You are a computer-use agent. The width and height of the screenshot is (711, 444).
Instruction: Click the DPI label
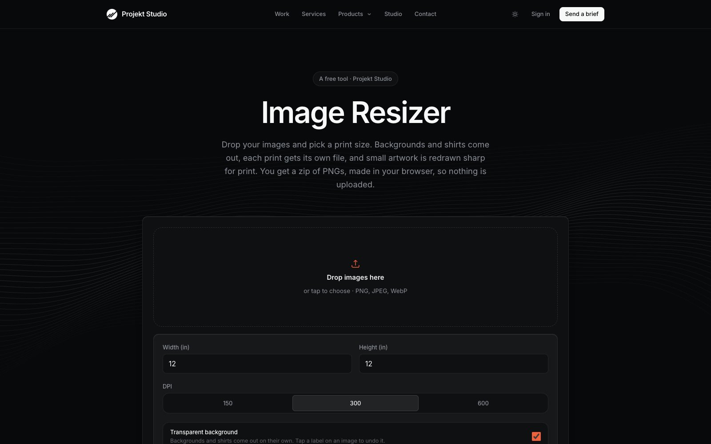tap(167, 386)
